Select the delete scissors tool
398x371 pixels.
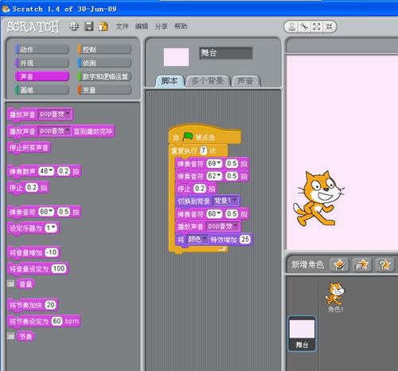click(x=304, y=26)
